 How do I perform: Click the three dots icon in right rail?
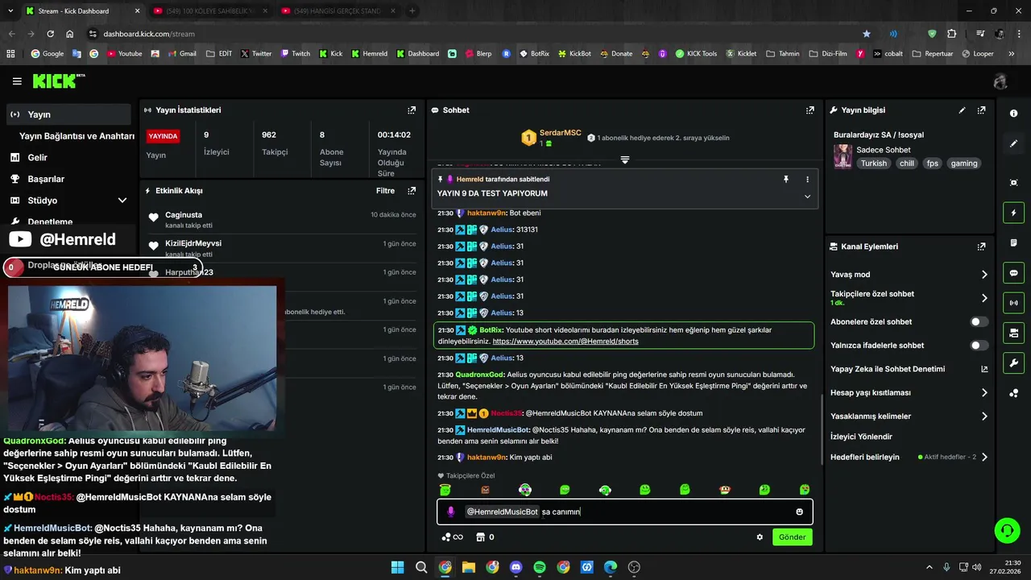tap(1013, 393)
